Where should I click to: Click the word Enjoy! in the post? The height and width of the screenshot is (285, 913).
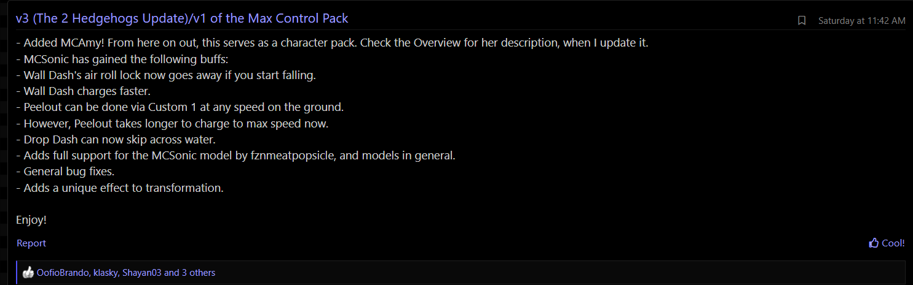[x=31, y=220]
